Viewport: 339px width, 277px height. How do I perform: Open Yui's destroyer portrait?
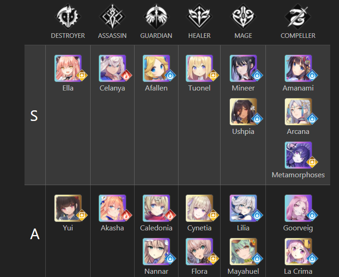[68, 208]
